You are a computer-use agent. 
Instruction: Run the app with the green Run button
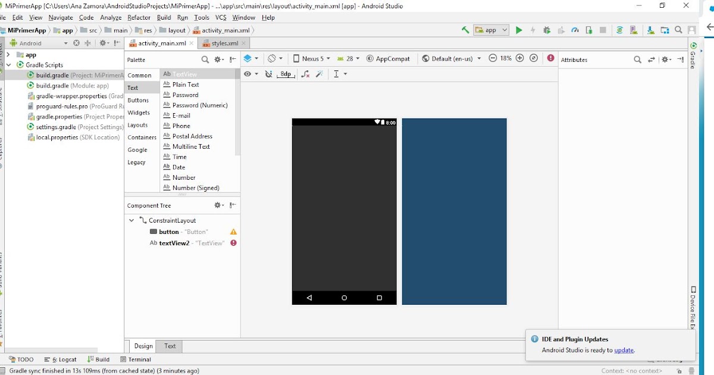(x=518, y=30)
